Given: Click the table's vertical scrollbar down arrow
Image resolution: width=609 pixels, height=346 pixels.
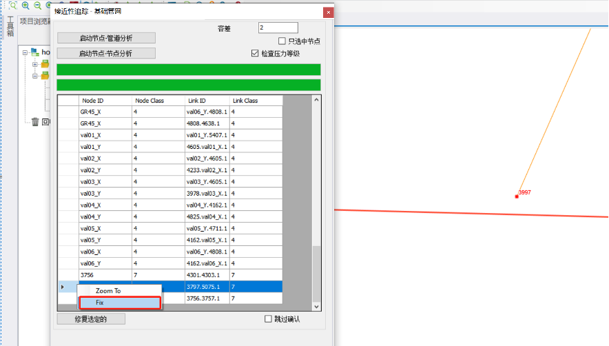Looking at the screenshot, I should tap(317, 307).
